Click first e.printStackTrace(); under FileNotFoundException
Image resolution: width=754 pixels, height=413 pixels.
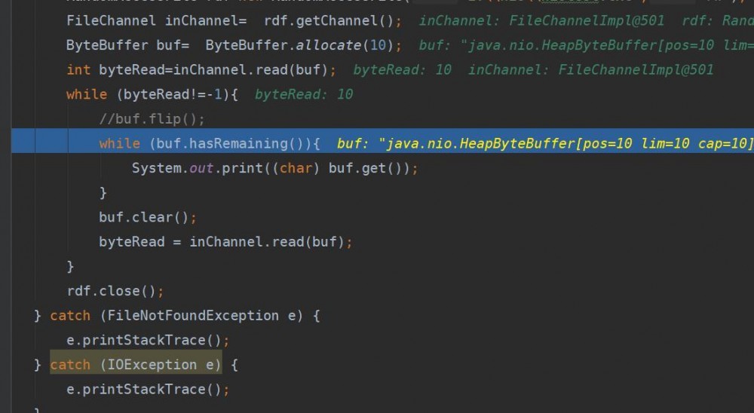(x=148, y=341)
